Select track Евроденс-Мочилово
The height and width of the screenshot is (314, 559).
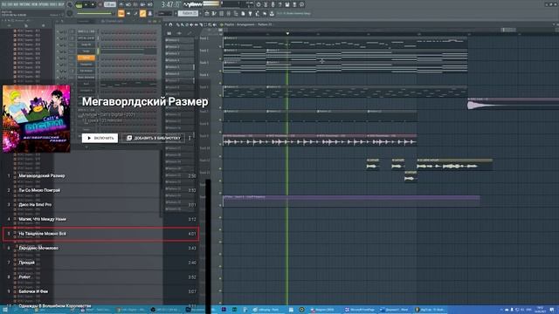[38, 248]
